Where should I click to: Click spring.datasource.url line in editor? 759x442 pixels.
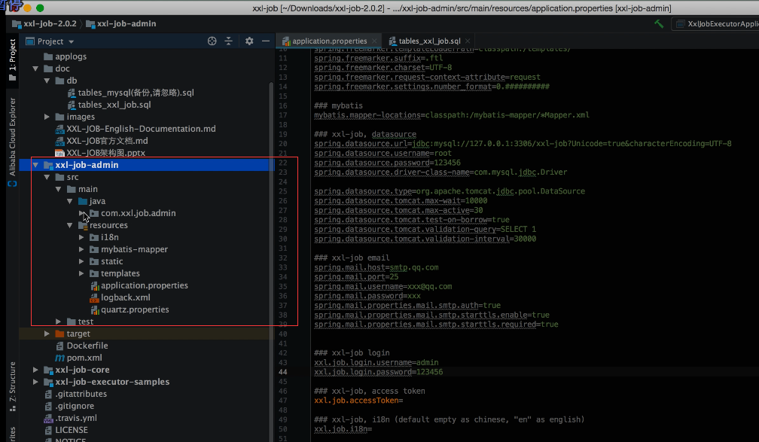tap(523, 144)
